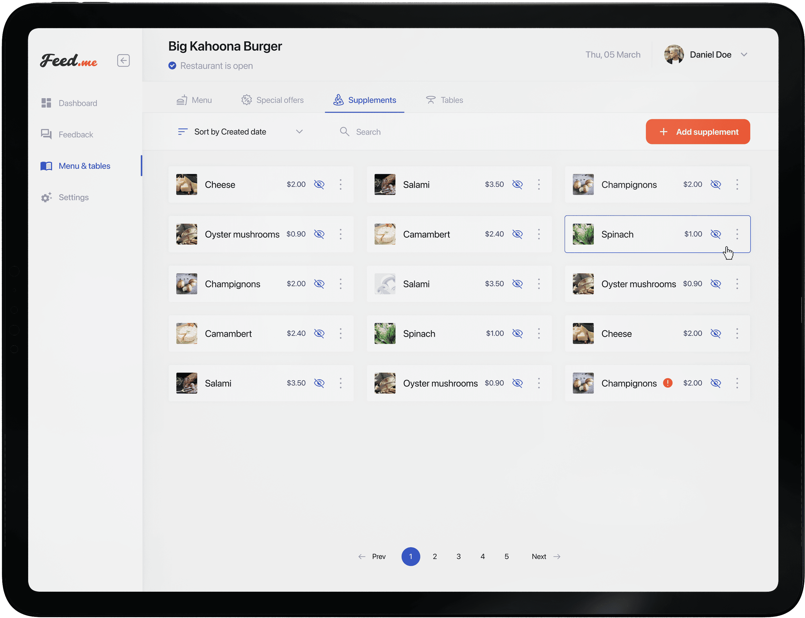Image resolution: width=805 pixels, height=618 pixels.
Task: Toggle visibility of bottom-row Salami supplement
Action: click(x=319, y=383)
